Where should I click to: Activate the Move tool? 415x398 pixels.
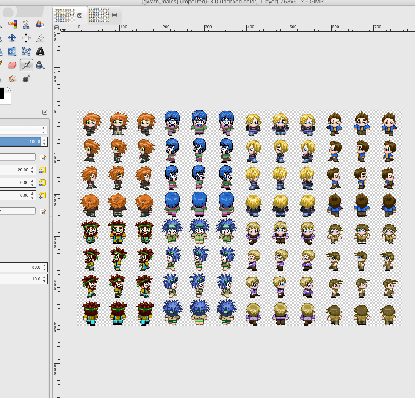click(12, 38)
